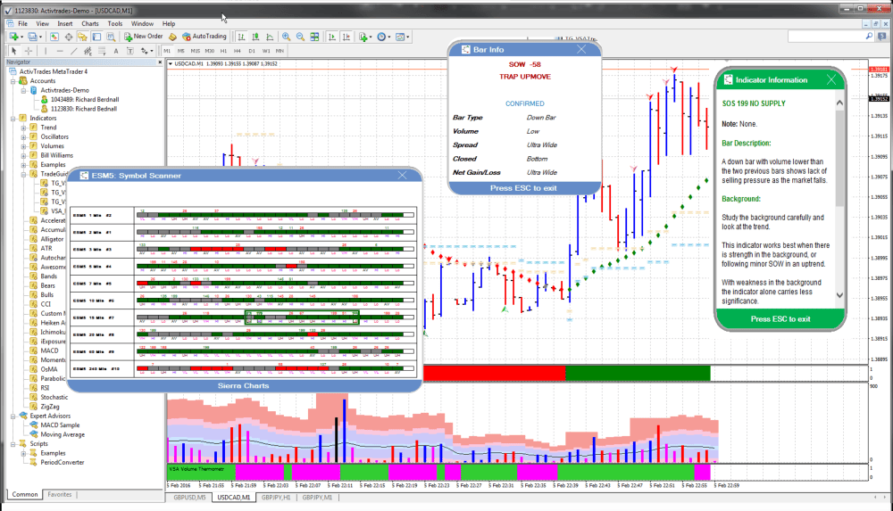This screenshot has width=893, height=511.
Task: Toggle the Navigator star-folder icon
Action: click(x=82, y=37)
